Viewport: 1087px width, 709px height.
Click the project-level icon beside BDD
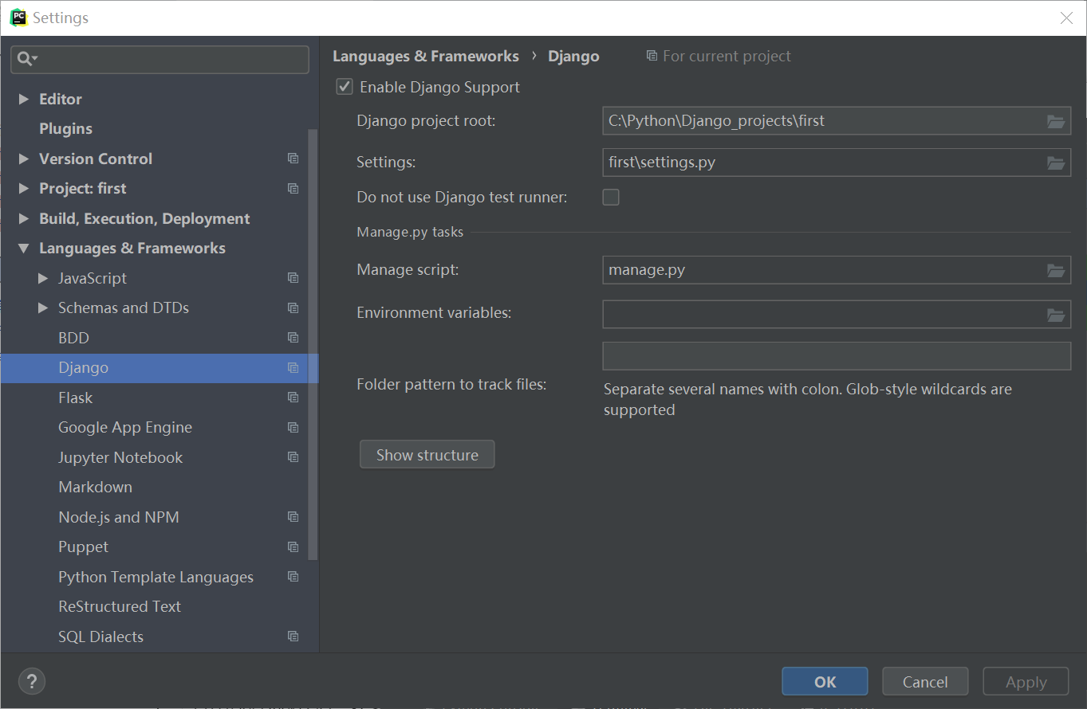pyautogui.click(x=293, y=338)
